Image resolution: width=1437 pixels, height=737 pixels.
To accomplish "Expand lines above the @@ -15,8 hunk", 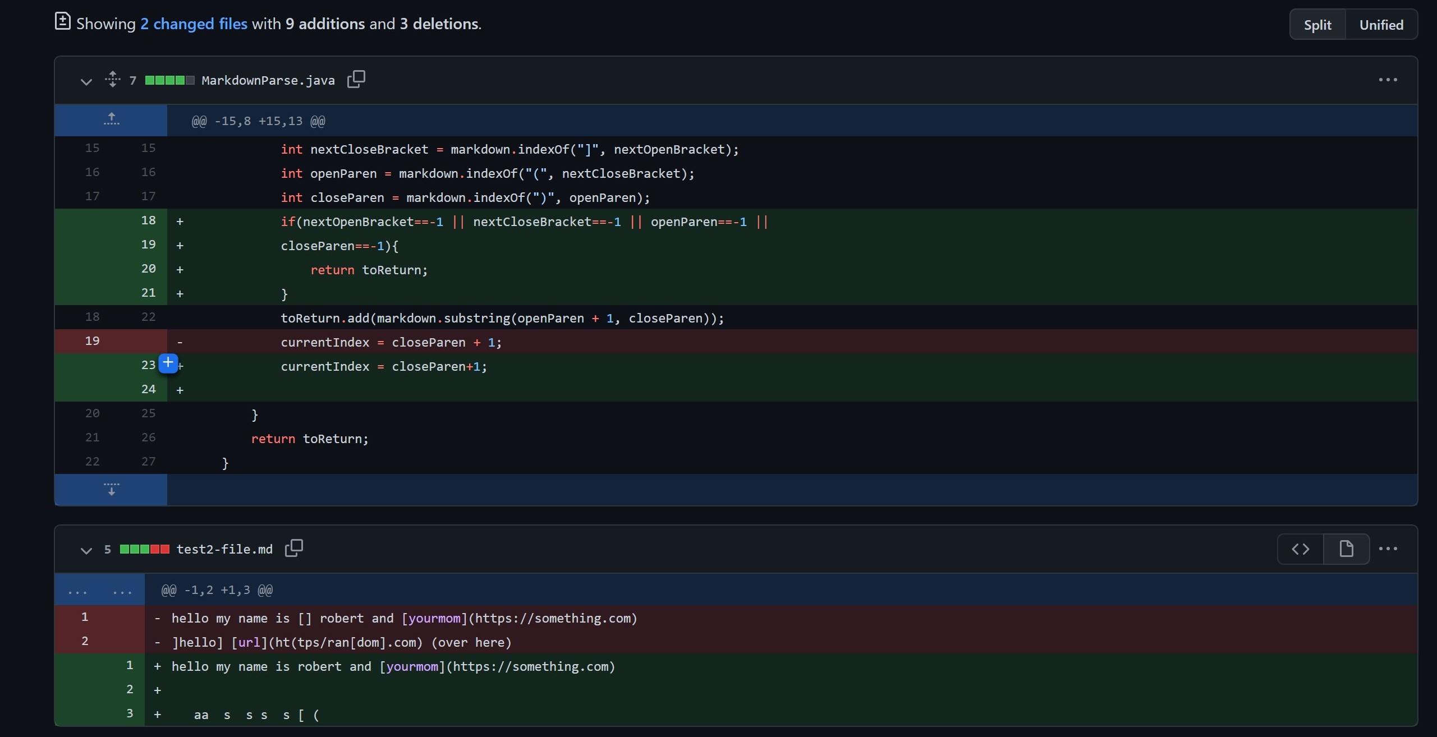I will (111, 119).
